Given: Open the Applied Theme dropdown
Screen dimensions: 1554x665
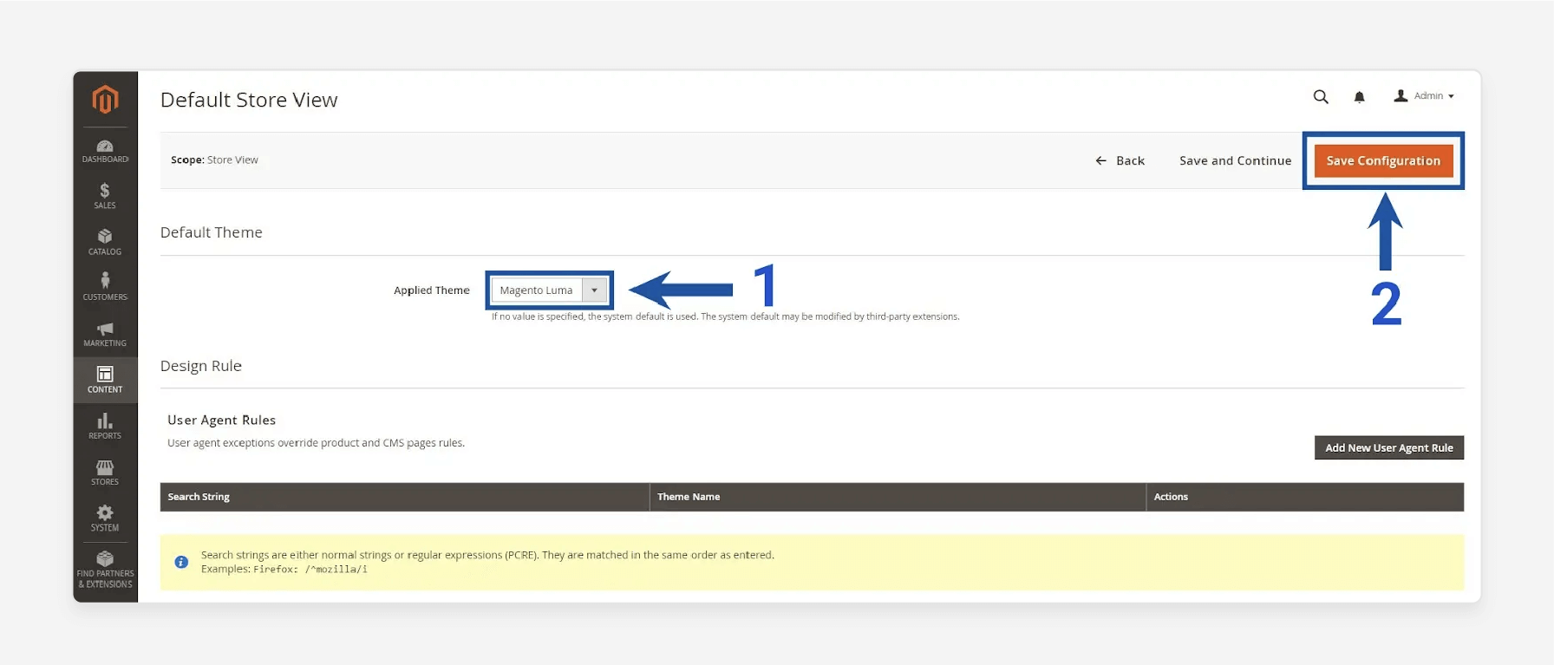Looking at the screenshot, I should pyautogui.click(x=549, y=290).
